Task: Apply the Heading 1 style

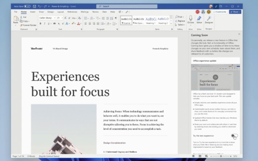Action: (151, 20)
